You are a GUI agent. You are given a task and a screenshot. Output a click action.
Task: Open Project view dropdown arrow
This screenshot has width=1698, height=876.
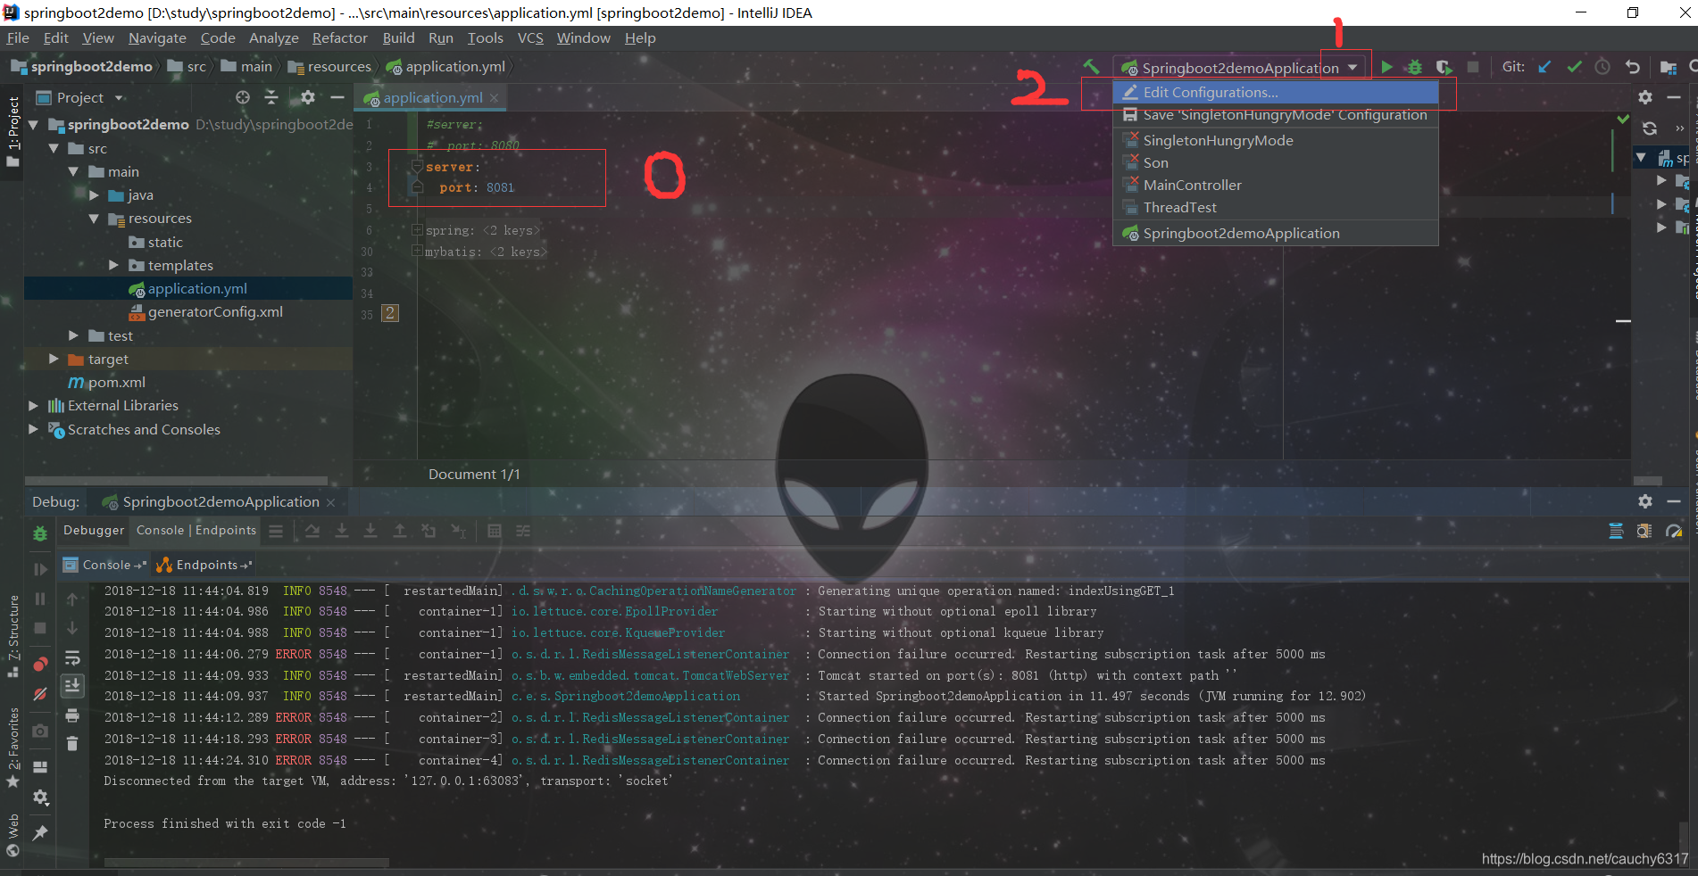119,98
